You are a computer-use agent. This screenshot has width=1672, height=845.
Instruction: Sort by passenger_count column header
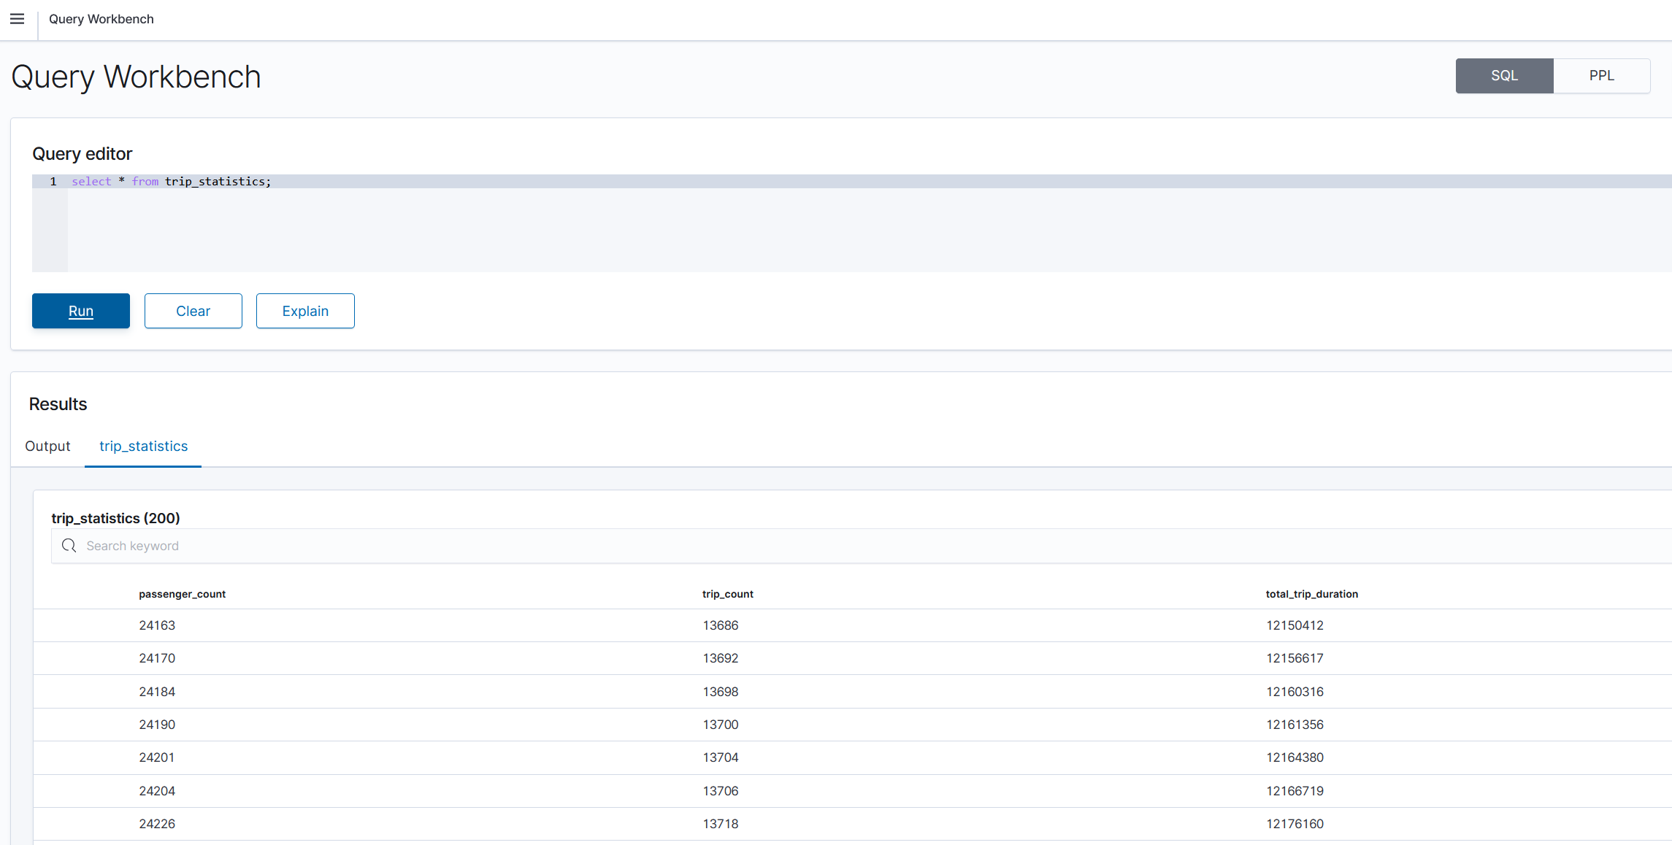tap(182, 594)
